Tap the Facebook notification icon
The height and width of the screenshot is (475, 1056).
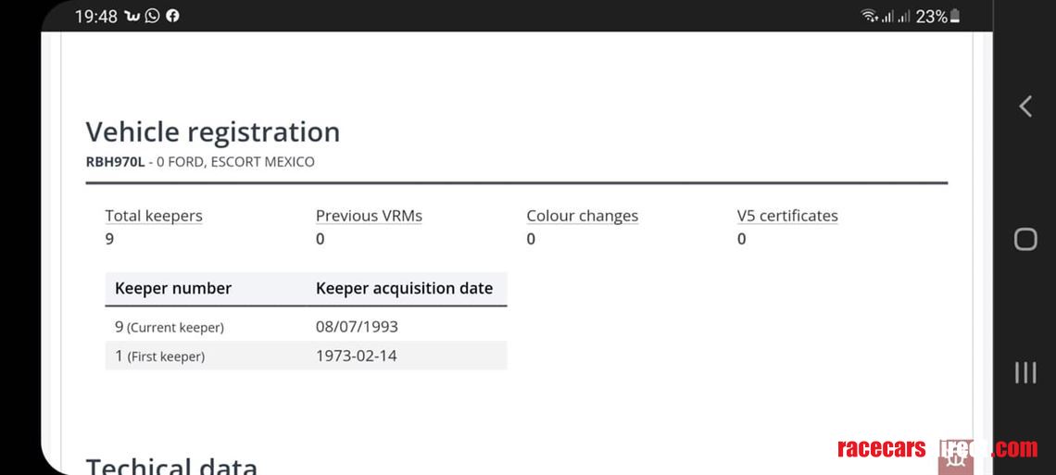click(x=172, y=16)
